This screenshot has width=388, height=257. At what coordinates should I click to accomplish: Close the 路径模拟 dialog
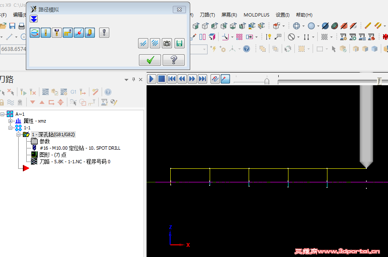click(x=180, y=9)
